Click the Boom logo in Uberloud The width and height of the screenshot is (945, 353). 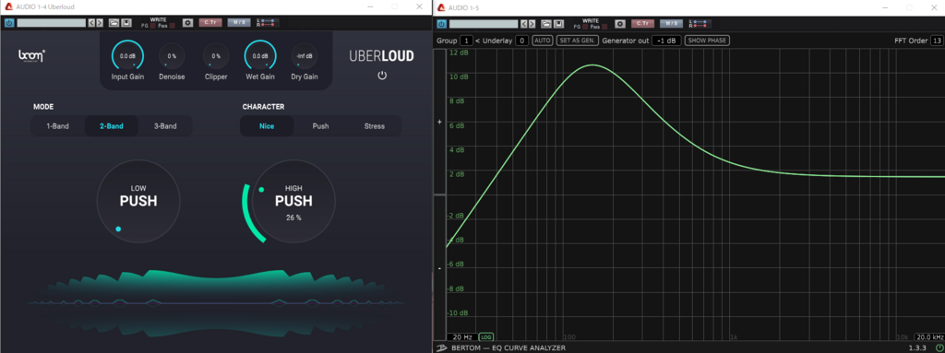tap(31, 55)
